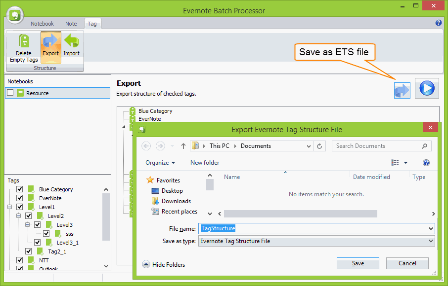The height and width of the screenshot is (286, 448).
Task: Sort by the Date modified column
Action: [371, 177]
